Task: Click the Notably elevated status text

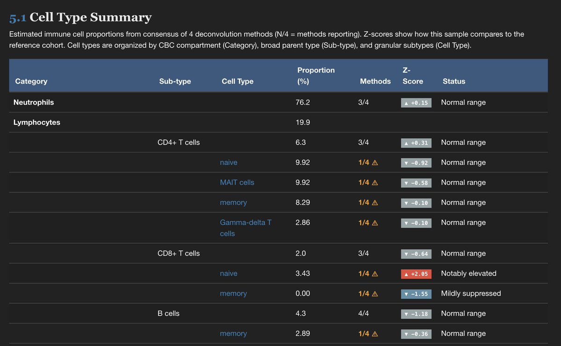Action: (469, 274)
